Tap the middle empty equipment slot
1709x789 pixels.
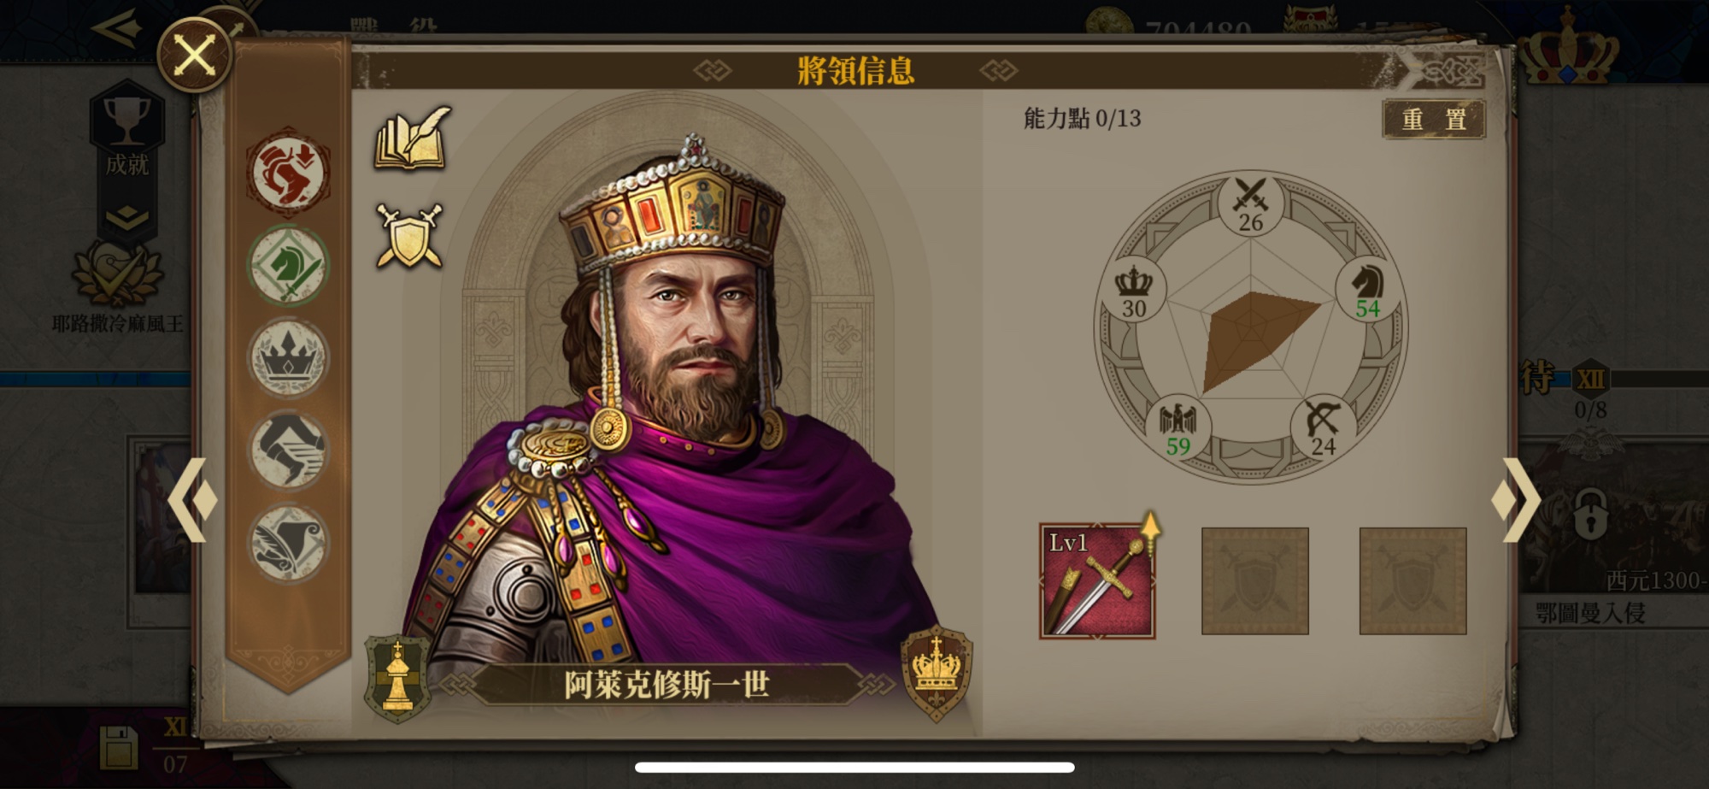(x=1254, y=581)
